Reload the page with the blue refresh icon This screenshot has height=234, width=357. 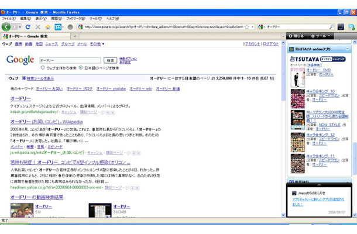point(28,27)
